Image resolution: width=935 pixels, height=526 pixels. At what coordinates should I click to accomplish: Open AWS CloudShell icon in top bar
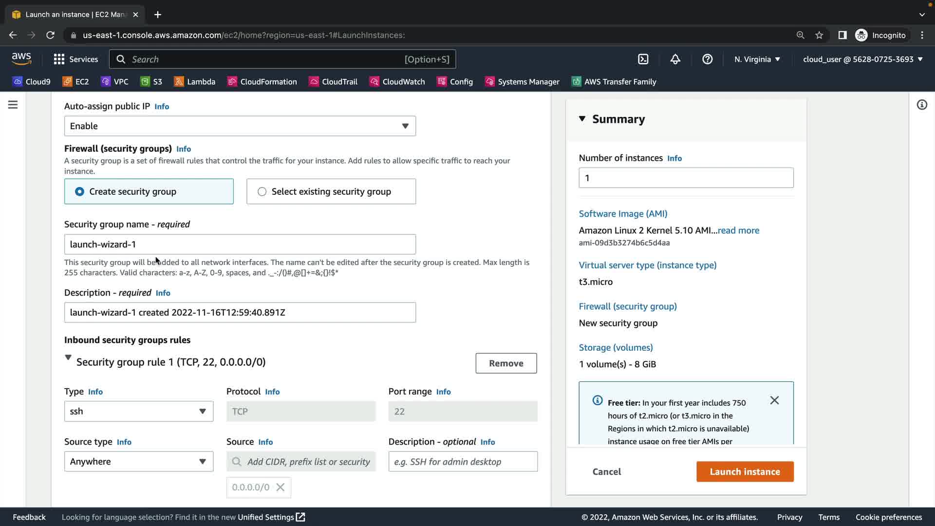tap(643, 59)
